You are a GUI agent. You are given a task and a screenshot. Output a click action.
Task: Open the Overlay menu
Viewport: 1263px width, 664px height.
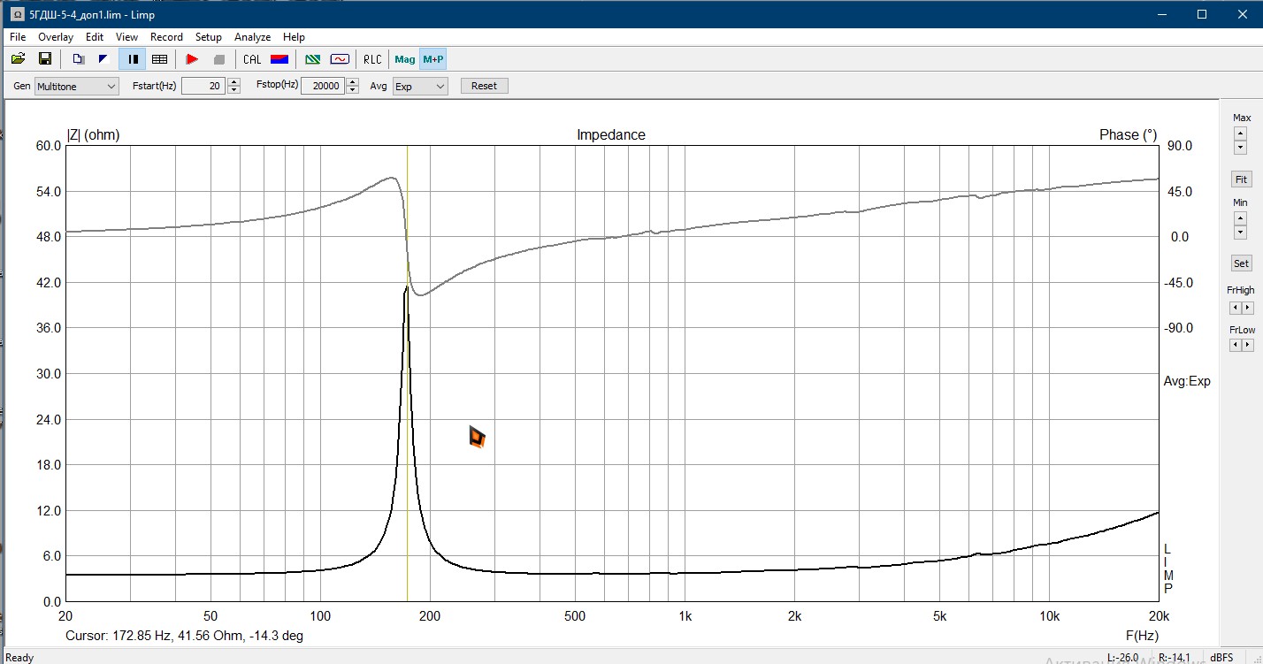coord(56,37)
